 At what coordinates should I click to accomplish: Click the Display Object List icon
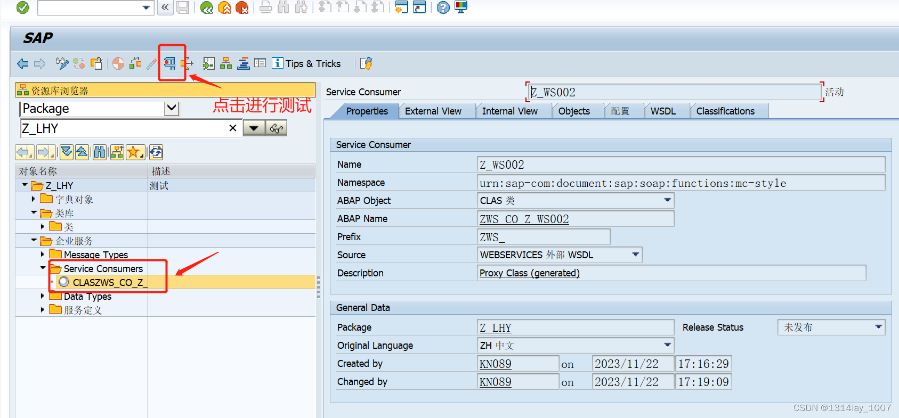click(209, 64)
